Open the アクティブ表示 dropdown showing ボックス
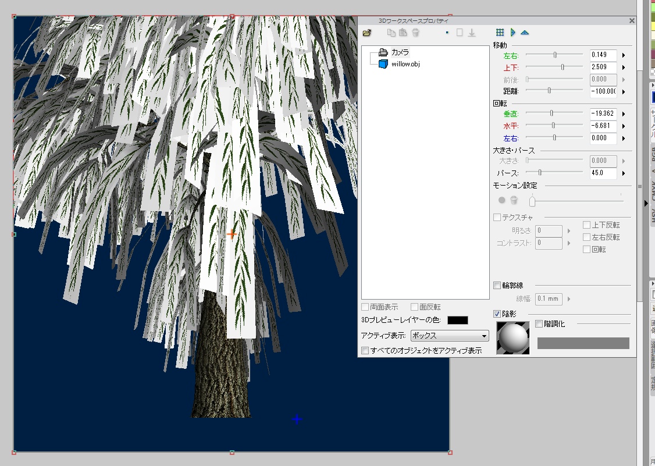 click(449, 336)
